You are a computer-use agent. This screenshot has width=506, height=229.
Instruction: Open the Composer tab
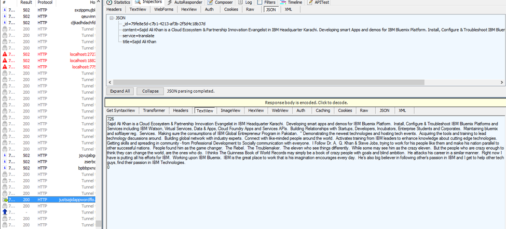pyautogui.click(x=220, y=2)
